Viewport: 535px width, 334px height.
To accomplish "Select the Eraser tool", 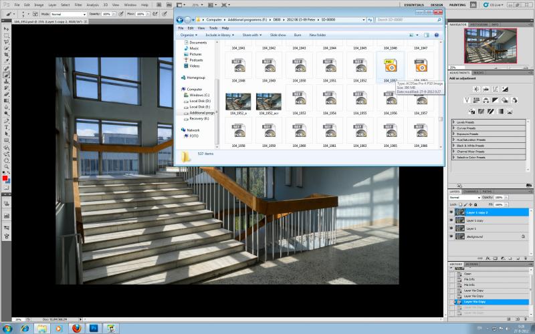I will click(6, 94).
